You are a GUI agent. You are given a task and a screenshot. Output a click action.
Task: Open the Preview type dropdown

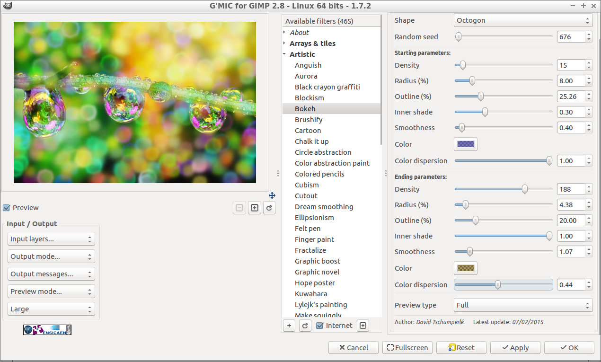tap(523, 305)
